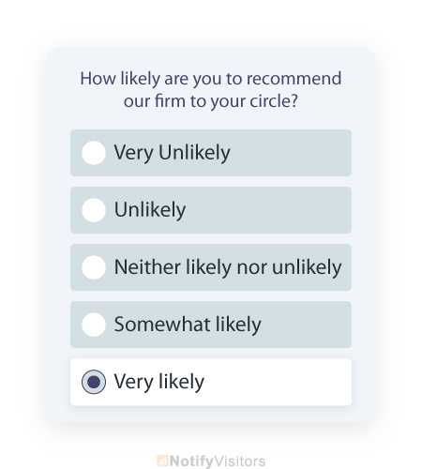Screen dimensions: 422x469
Task: Click the 'How likely are you to recommend' heading line
Action: click(x=211, y=79)
